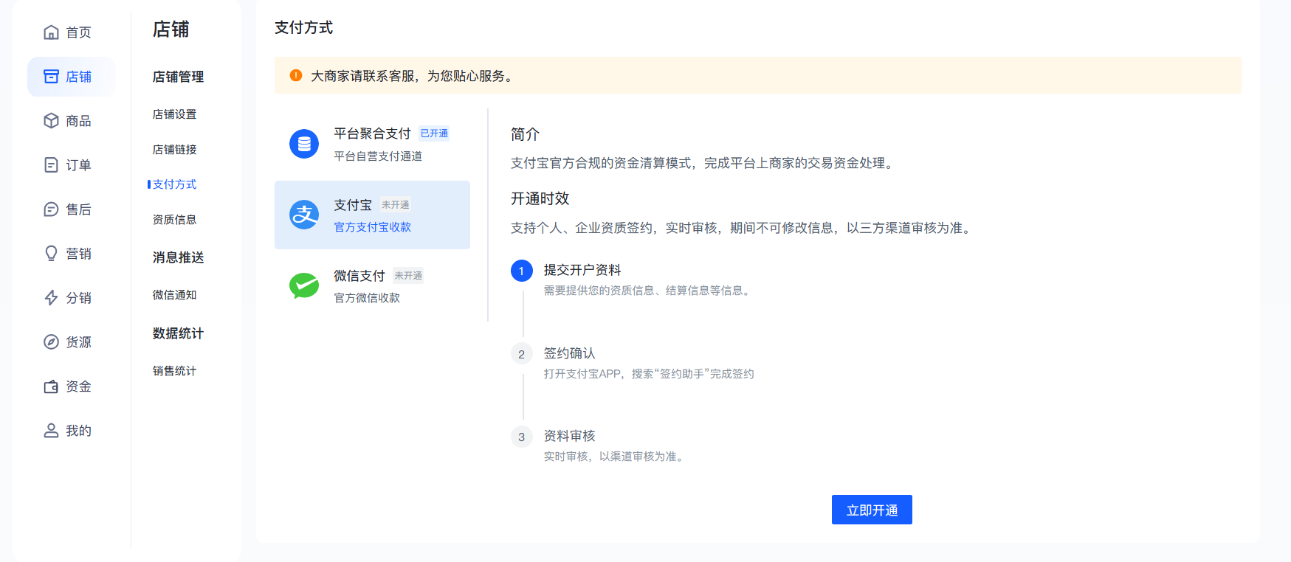Click the product box icon

pos(51,121)
